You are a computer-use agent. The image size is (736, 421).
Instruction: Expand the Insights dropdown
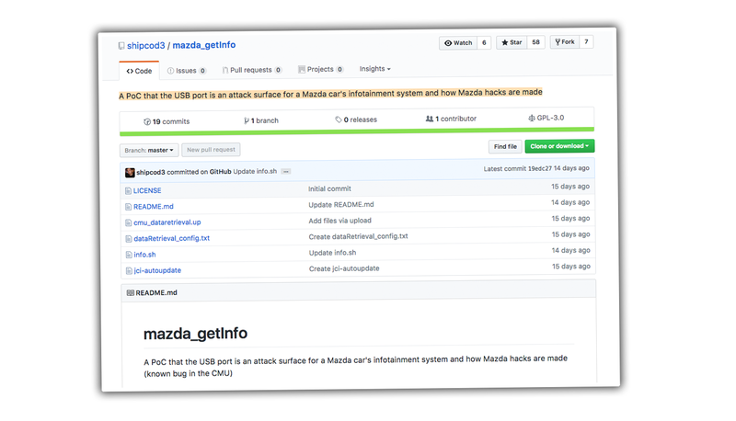tap(374, 68)
